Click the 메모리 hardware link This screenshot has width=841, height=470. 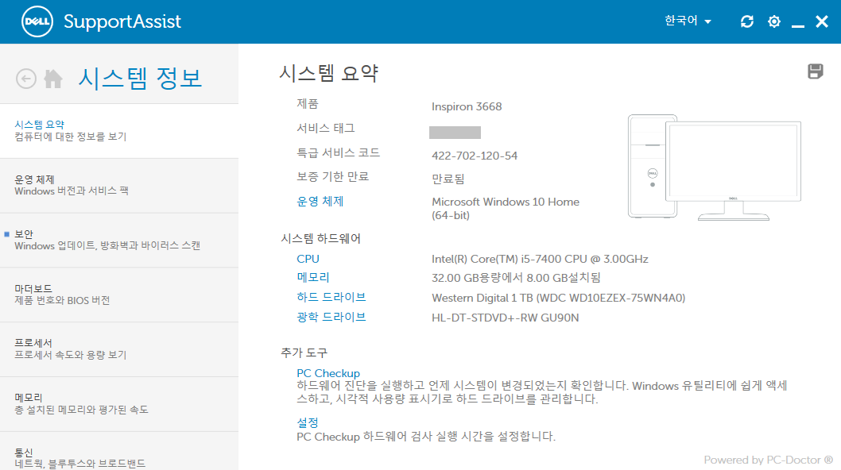point(313,278)
